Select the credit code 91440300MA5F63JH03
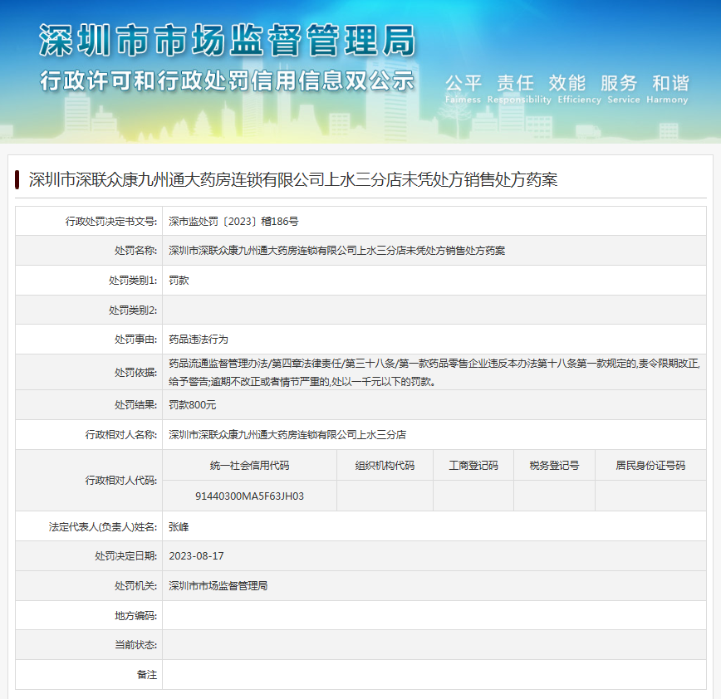Image resolution: width=721 pixels, height=699 pixels. (x=250, y=496)
